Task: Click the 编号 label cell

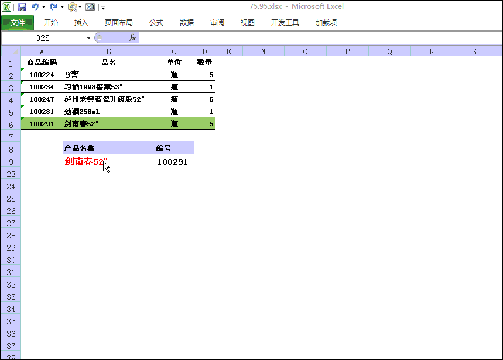Action: pyautogui.click(x=174, y=148)
